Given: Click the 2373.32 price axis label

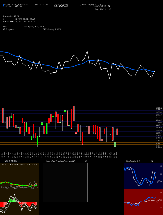Looking at the screenshot, I should 159,112.
